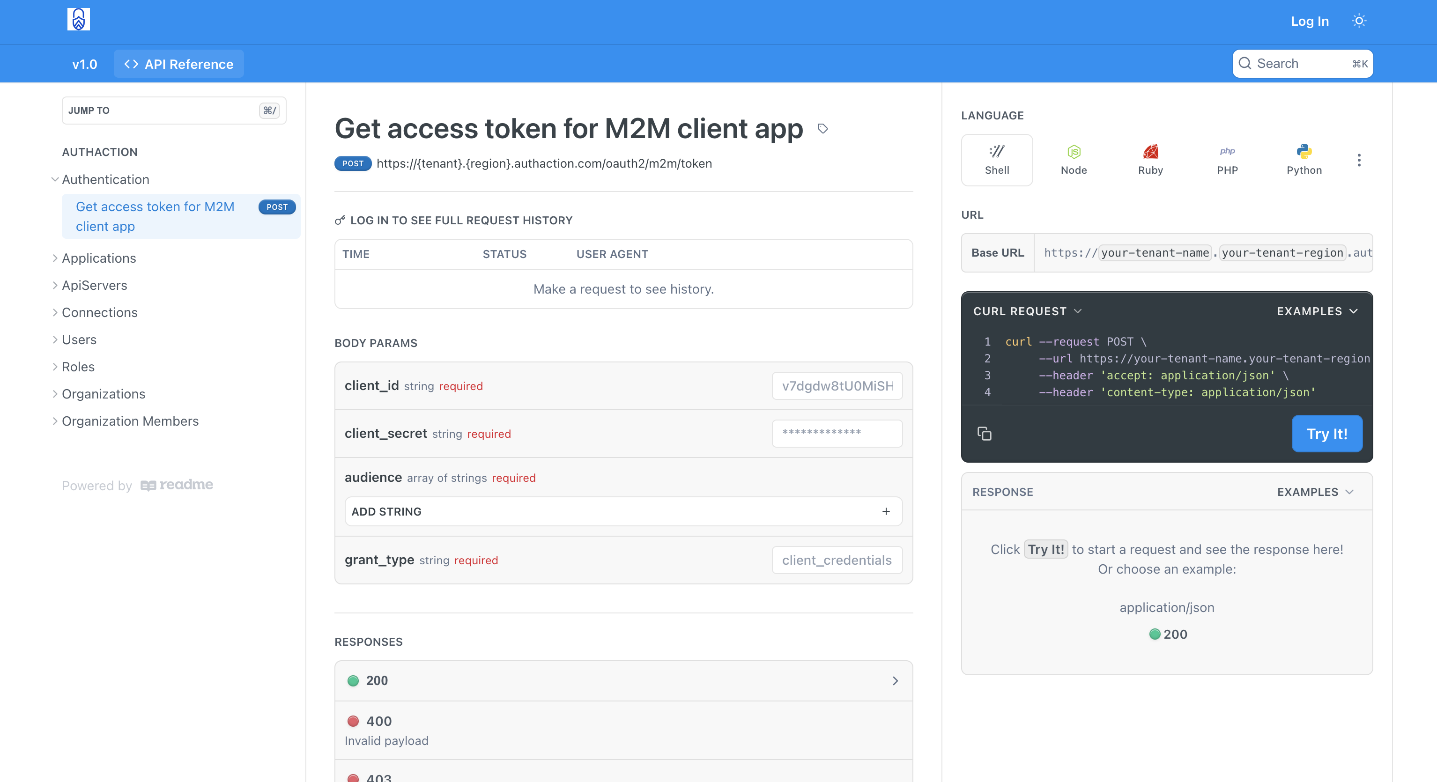Open Get access token for M2M client app
1437x782 pixels.
pyautogui.click(x=181, y=216)
